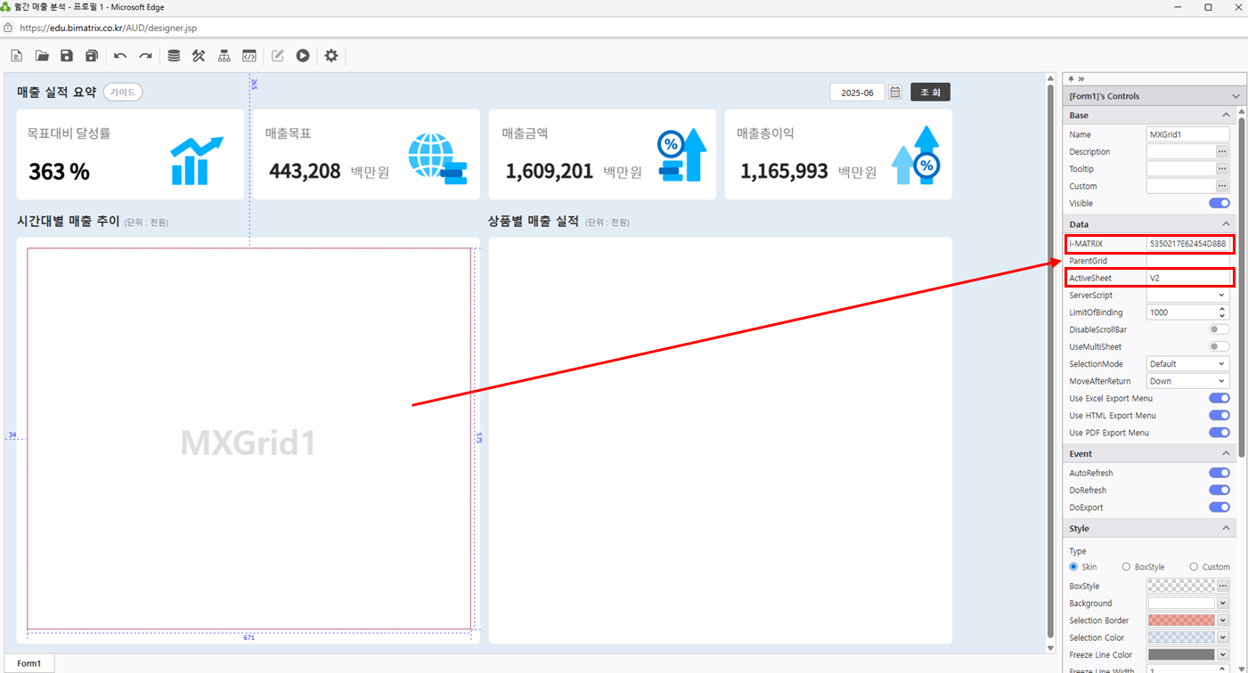1248x673 pixels.
Task: Undo the last design change
Action: [x=120, y=56]
